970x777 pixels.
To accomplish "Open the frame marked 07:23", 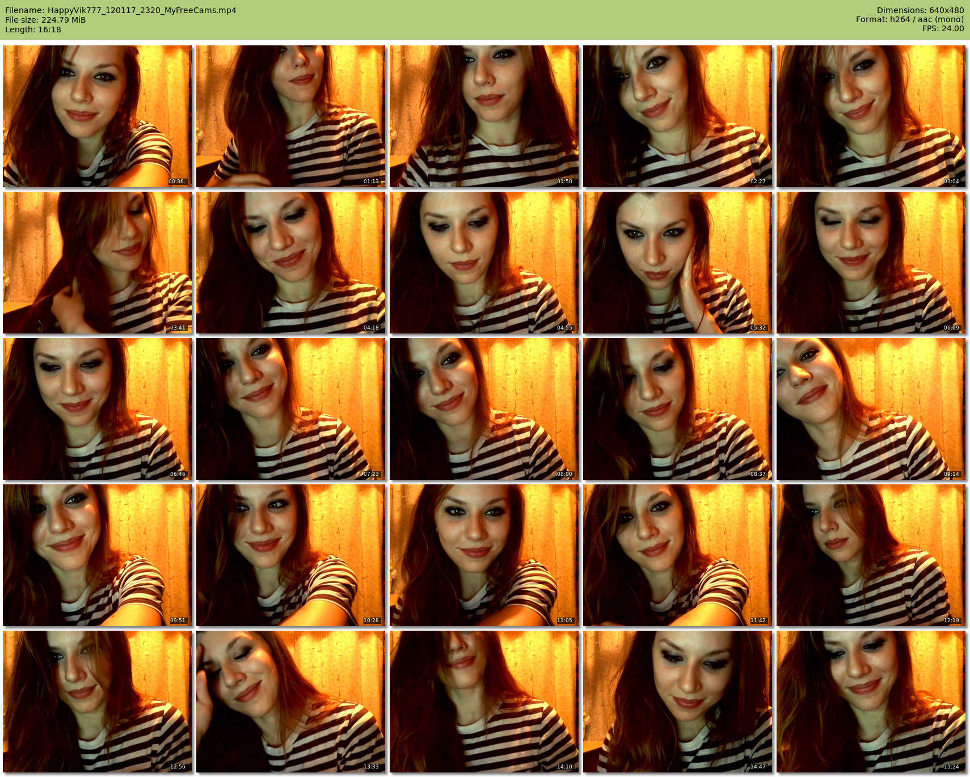I will tap(291, 409).
